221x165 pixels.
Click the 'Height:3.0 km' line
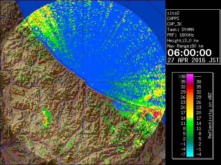click(x=183, y=41)
